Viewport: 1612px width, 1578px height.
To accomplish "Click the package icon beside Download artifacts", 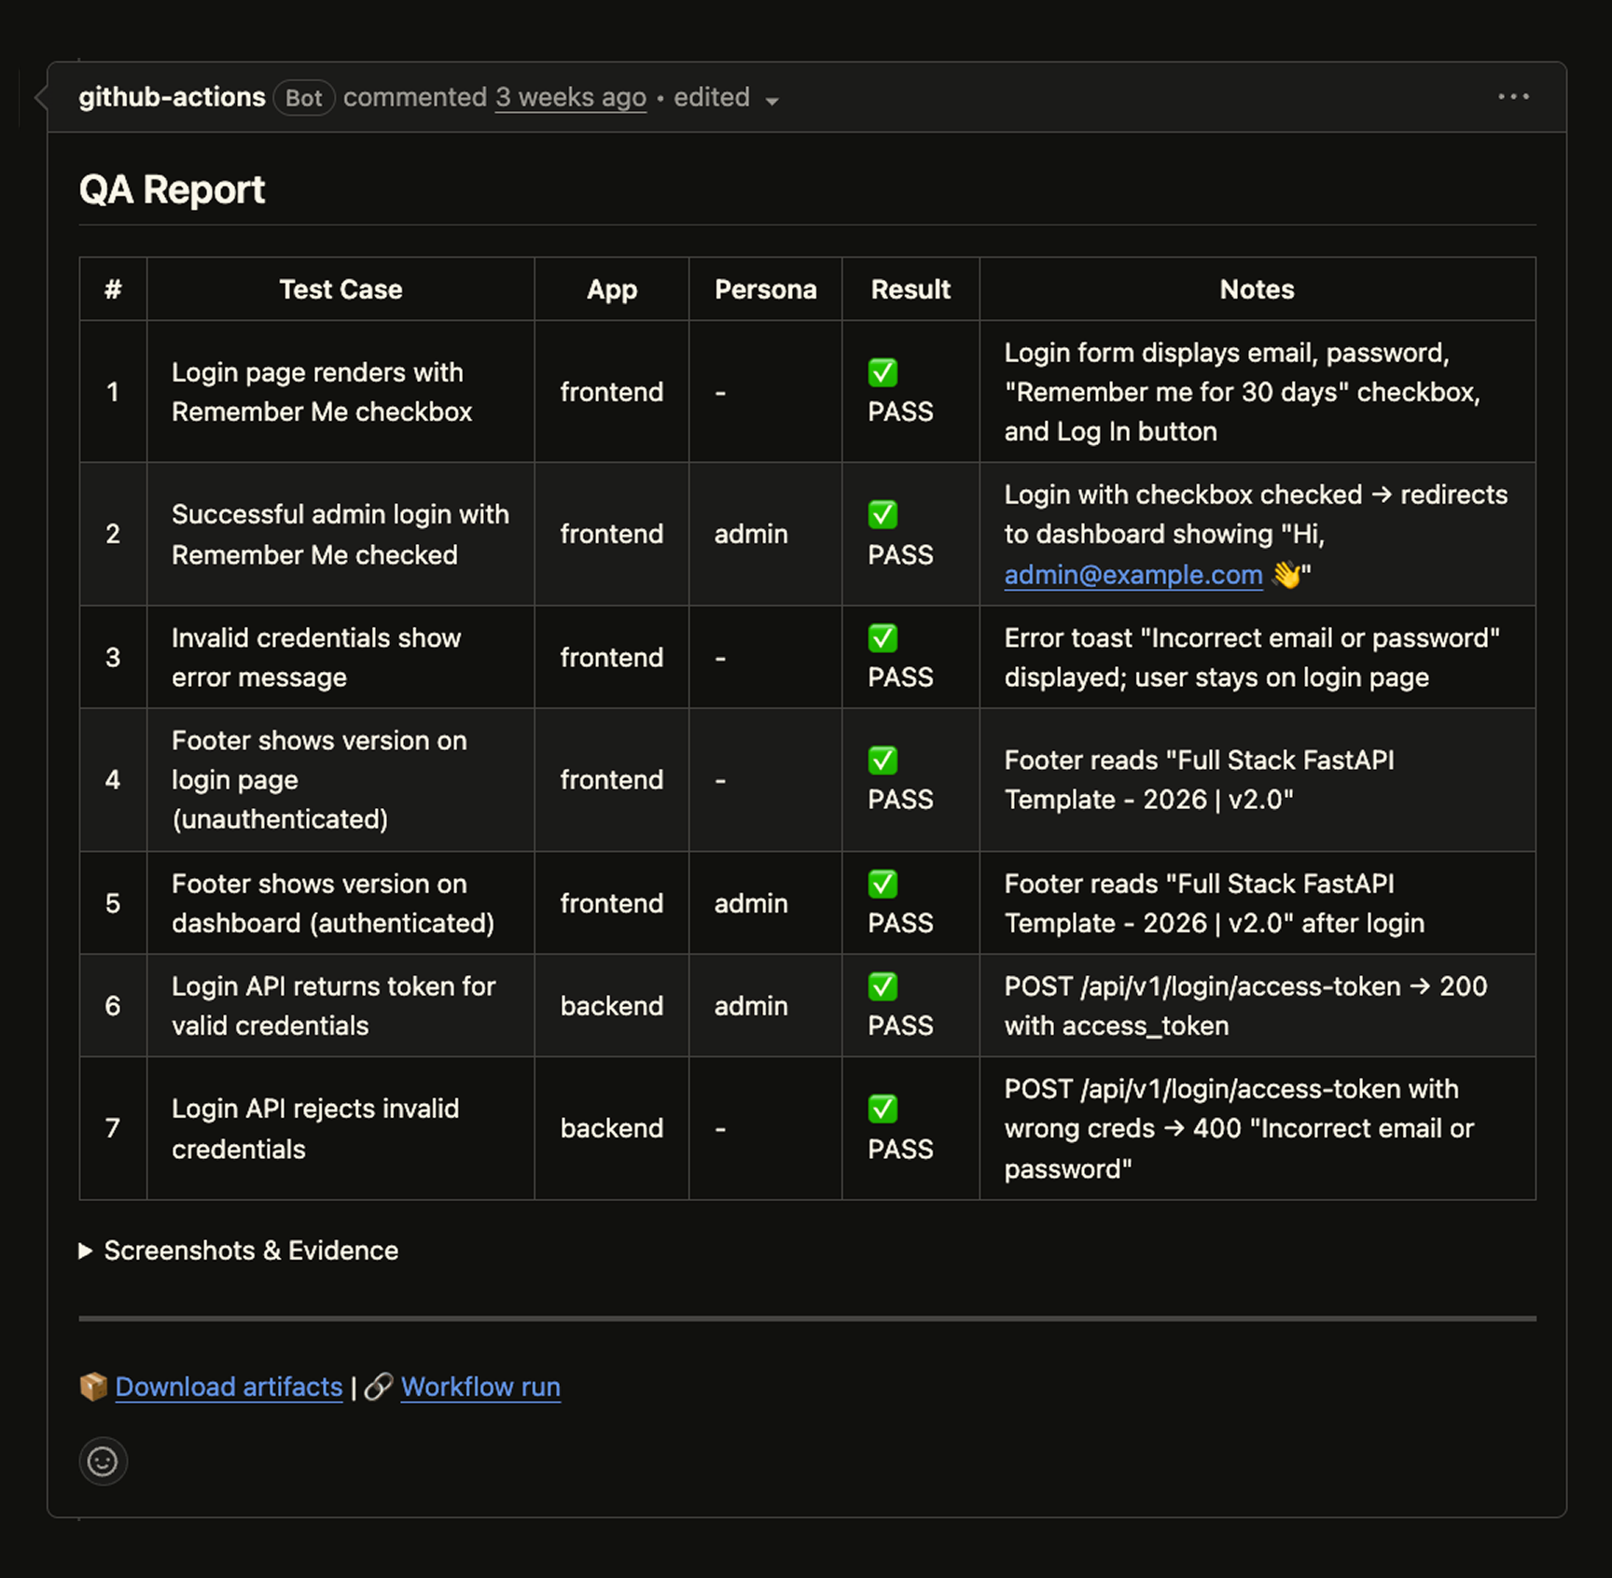I will 93,1387.
